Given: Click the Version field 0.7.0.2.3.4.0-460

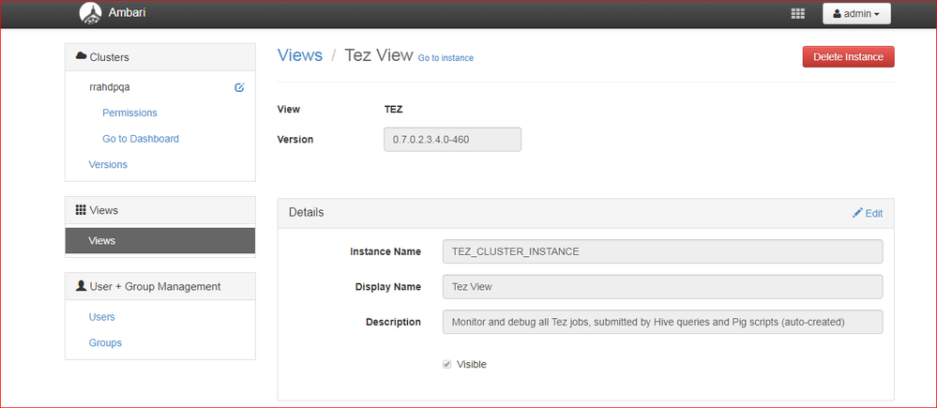Looking at the screenshot, I should pyautogui.click(x=452, y=139).
